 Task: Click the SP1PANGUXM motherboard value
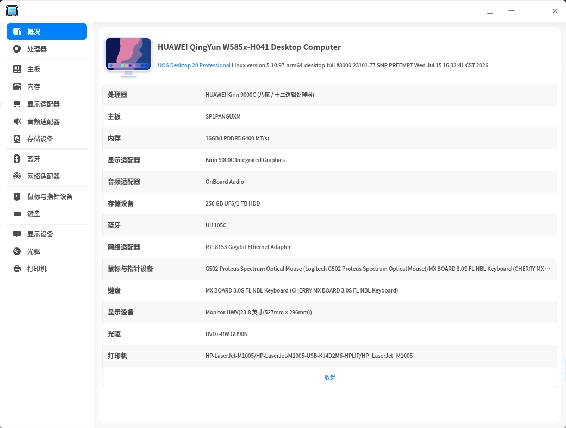click(223, 116)
